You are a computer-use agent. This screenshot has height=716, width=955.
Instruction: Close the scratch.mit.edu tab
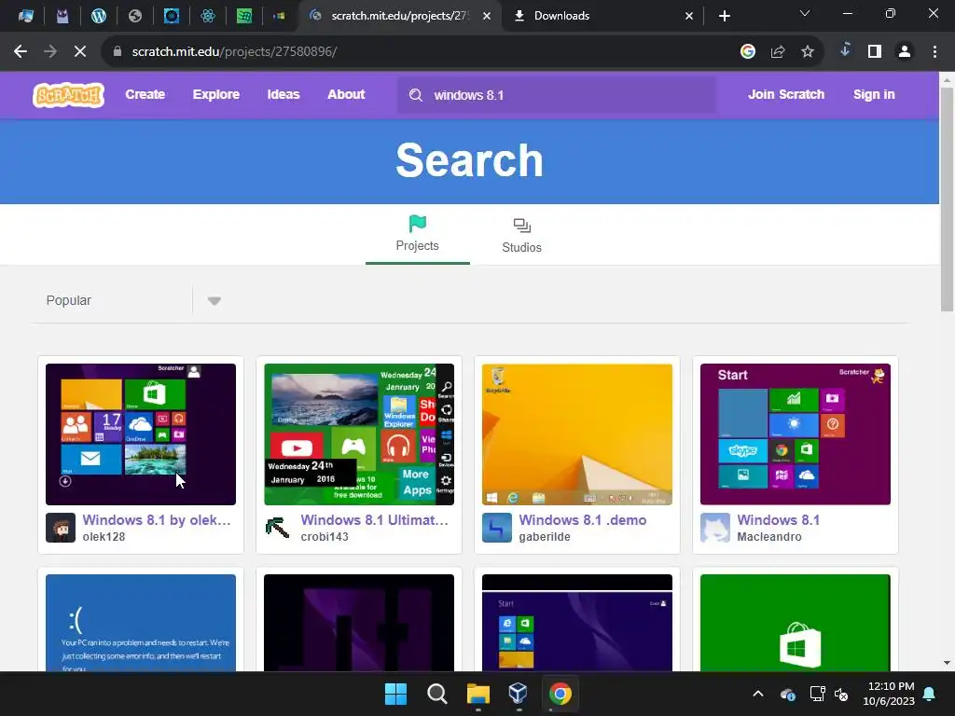(487, 16)
